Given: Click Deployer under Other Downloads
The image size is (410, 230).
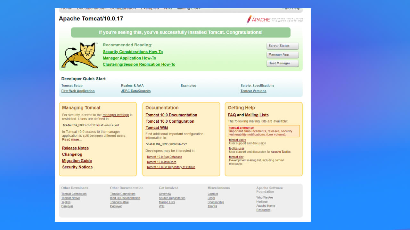Looking at the screenshot, I should (67, 206).
